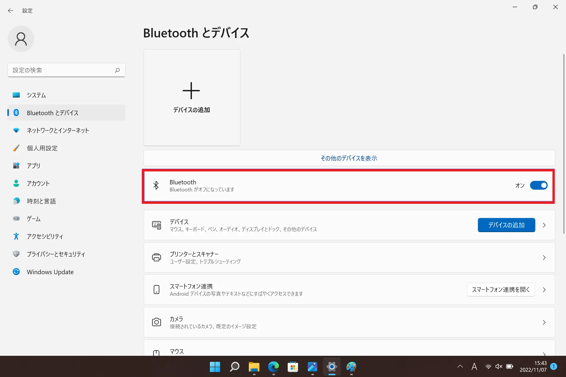The width and height of the screenshot is (566, 377).
Task: Select ネットワークとインターネット in sidebar
Action: 58,130
